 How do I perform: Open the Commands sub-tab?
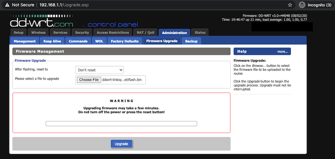click(78, 41)
